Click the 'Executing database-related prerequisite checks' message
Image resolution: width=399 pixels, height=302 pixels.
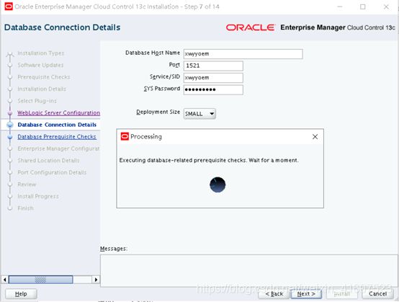209,160
